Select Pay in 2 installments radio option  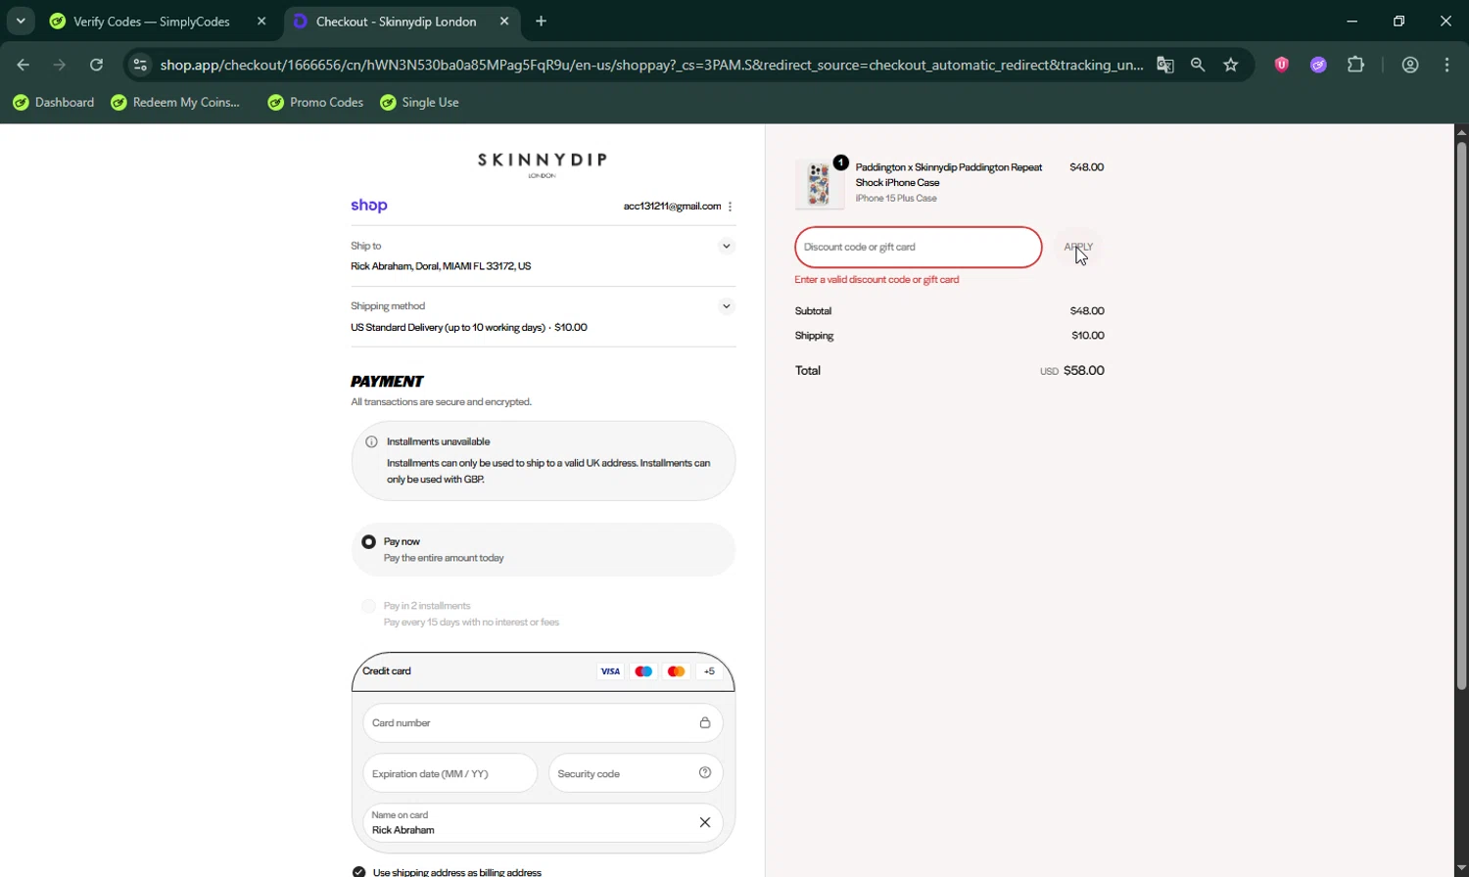click(368, 606)
